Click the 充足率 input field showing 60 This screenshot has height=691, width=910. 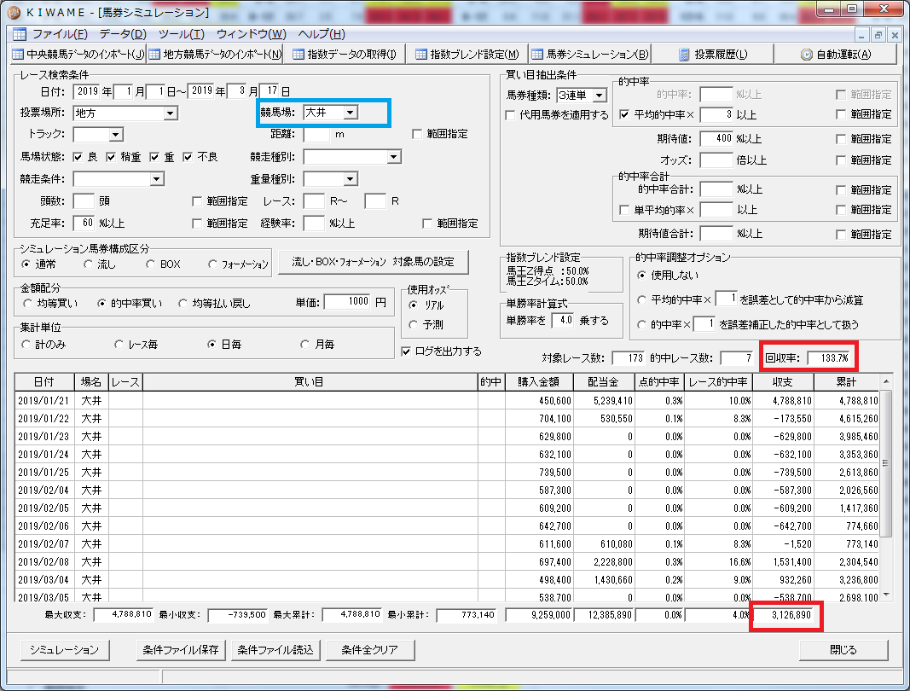(84, 223)
